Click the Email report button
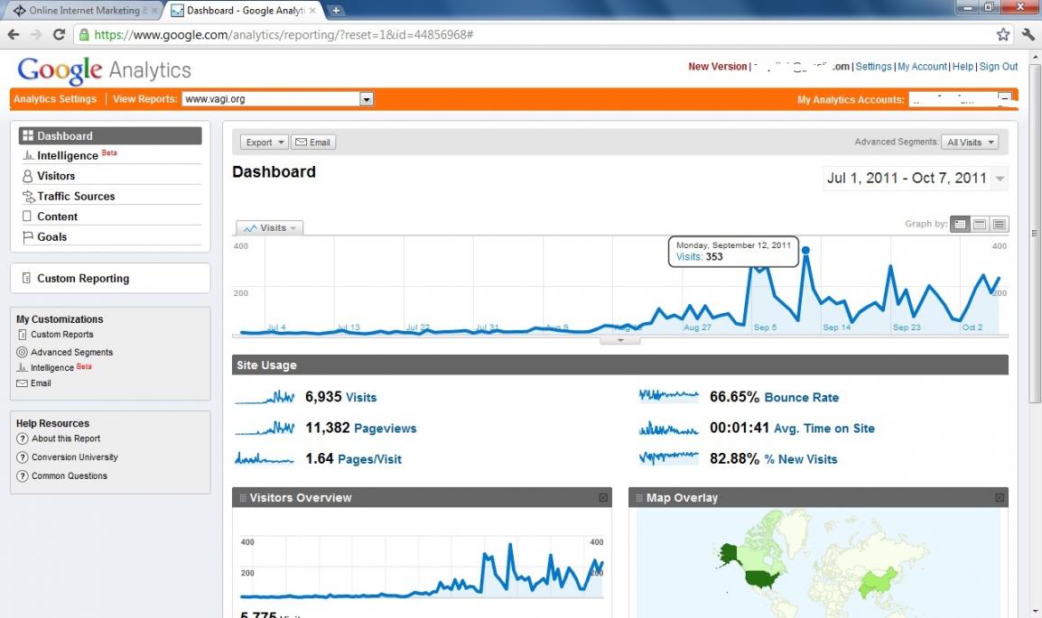Viewport: 1042px width, 618px height. 313,142
